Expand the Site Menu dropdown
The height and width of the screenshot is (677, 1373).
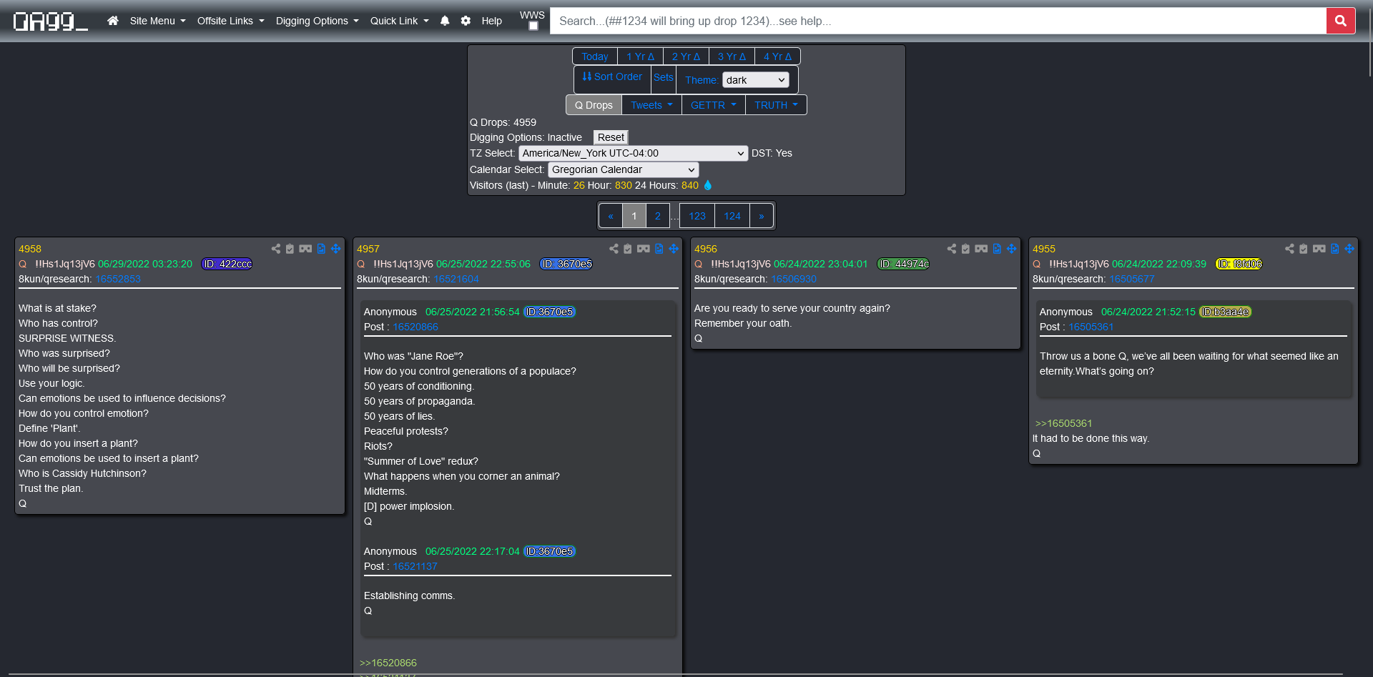coord(157,21)
